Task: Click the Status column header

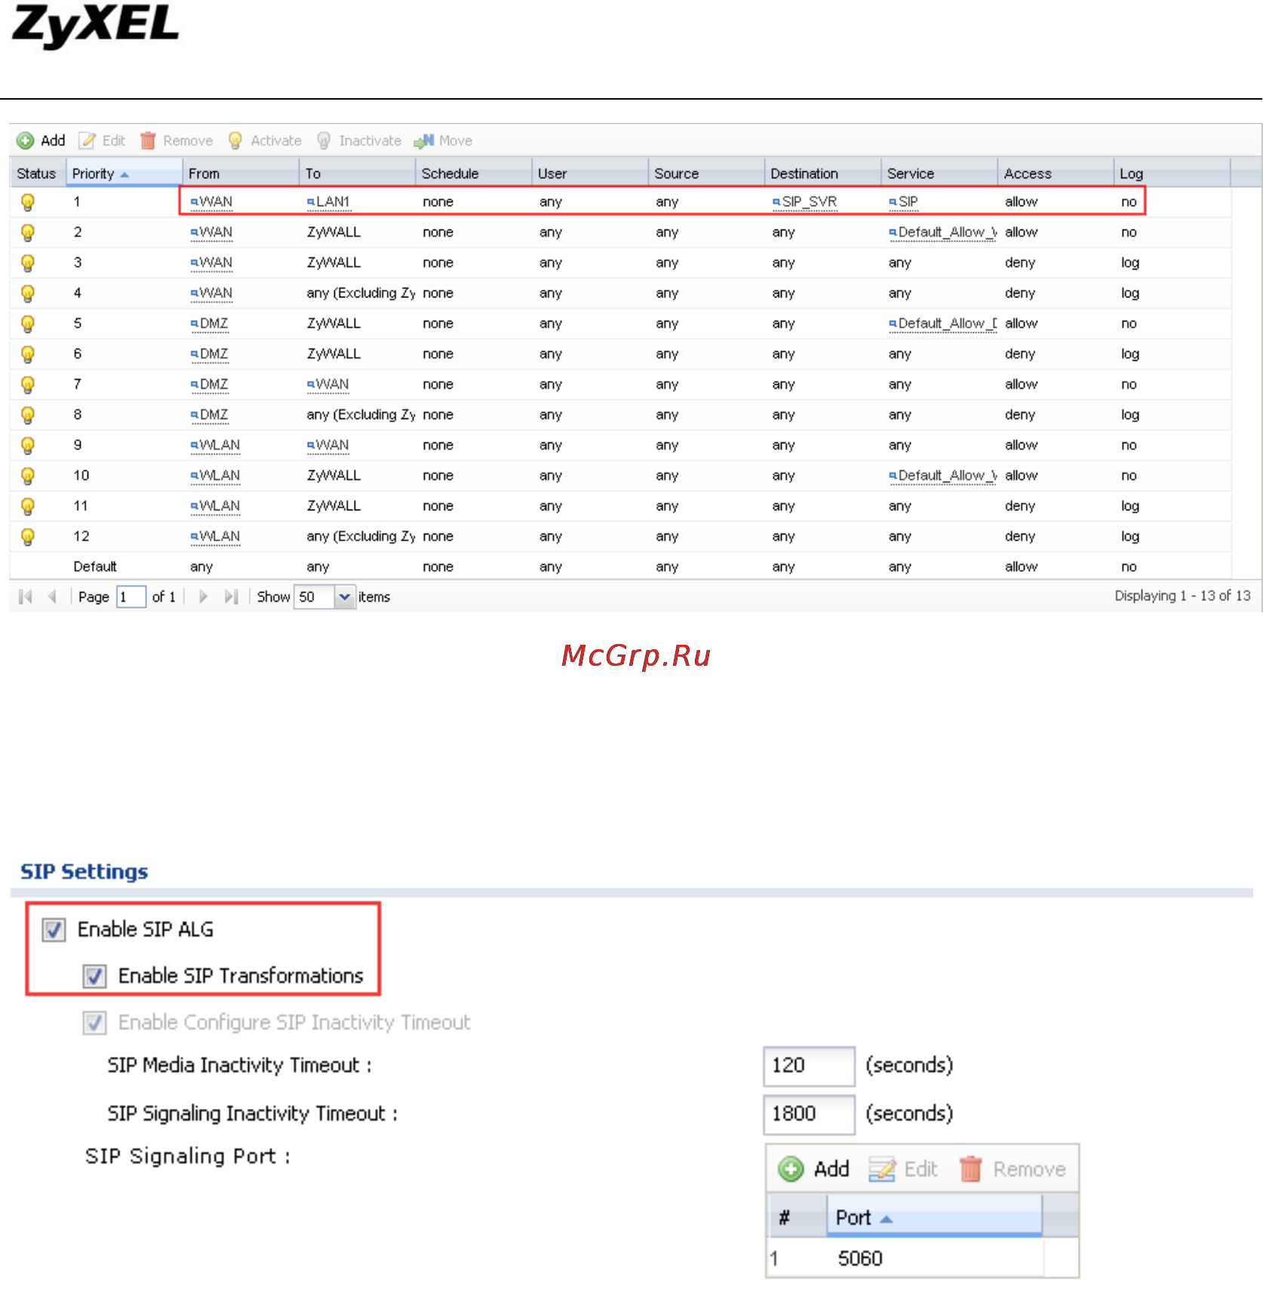Action: pos(36,174)
